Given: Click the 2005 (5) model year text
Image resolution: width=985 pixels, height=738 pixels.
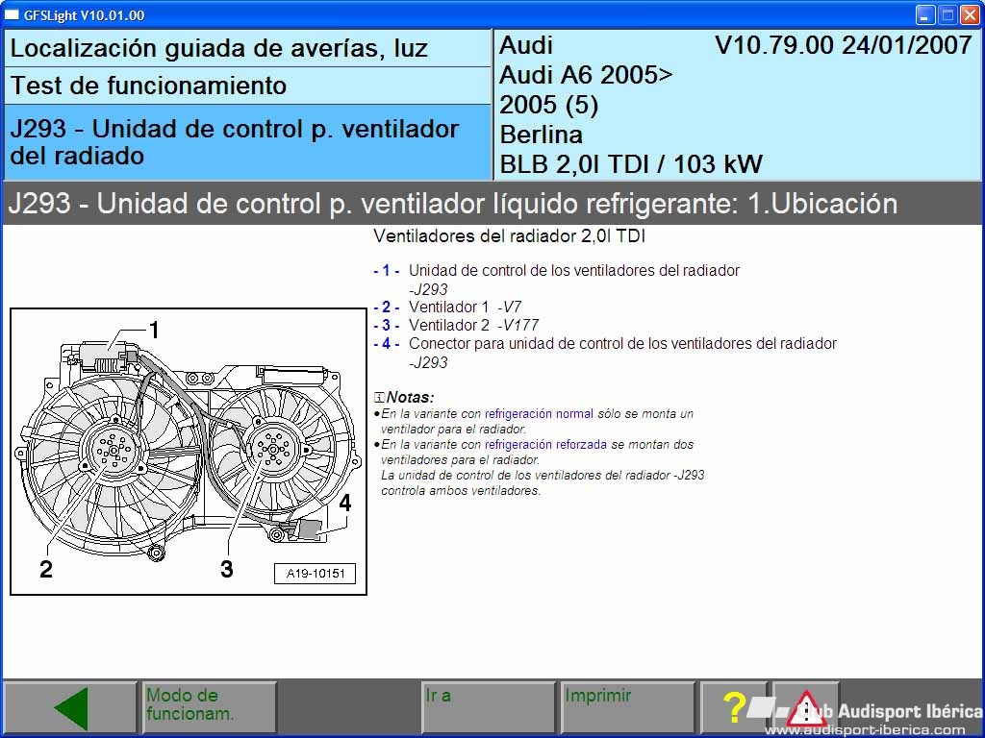Looking at the screenshot, I should [x=548, y=105].
